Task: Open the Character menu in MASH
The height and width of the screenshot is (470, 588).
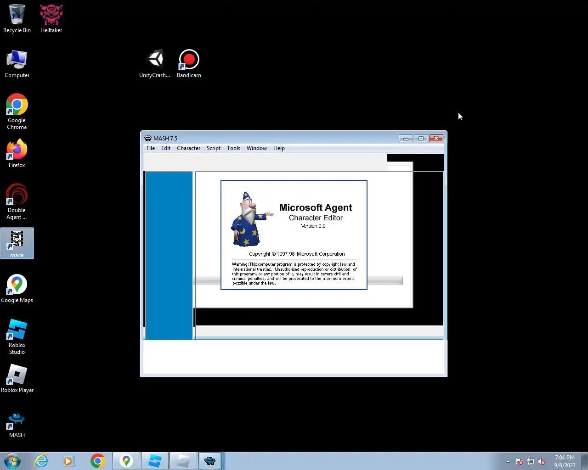Action: click(189, 148)
